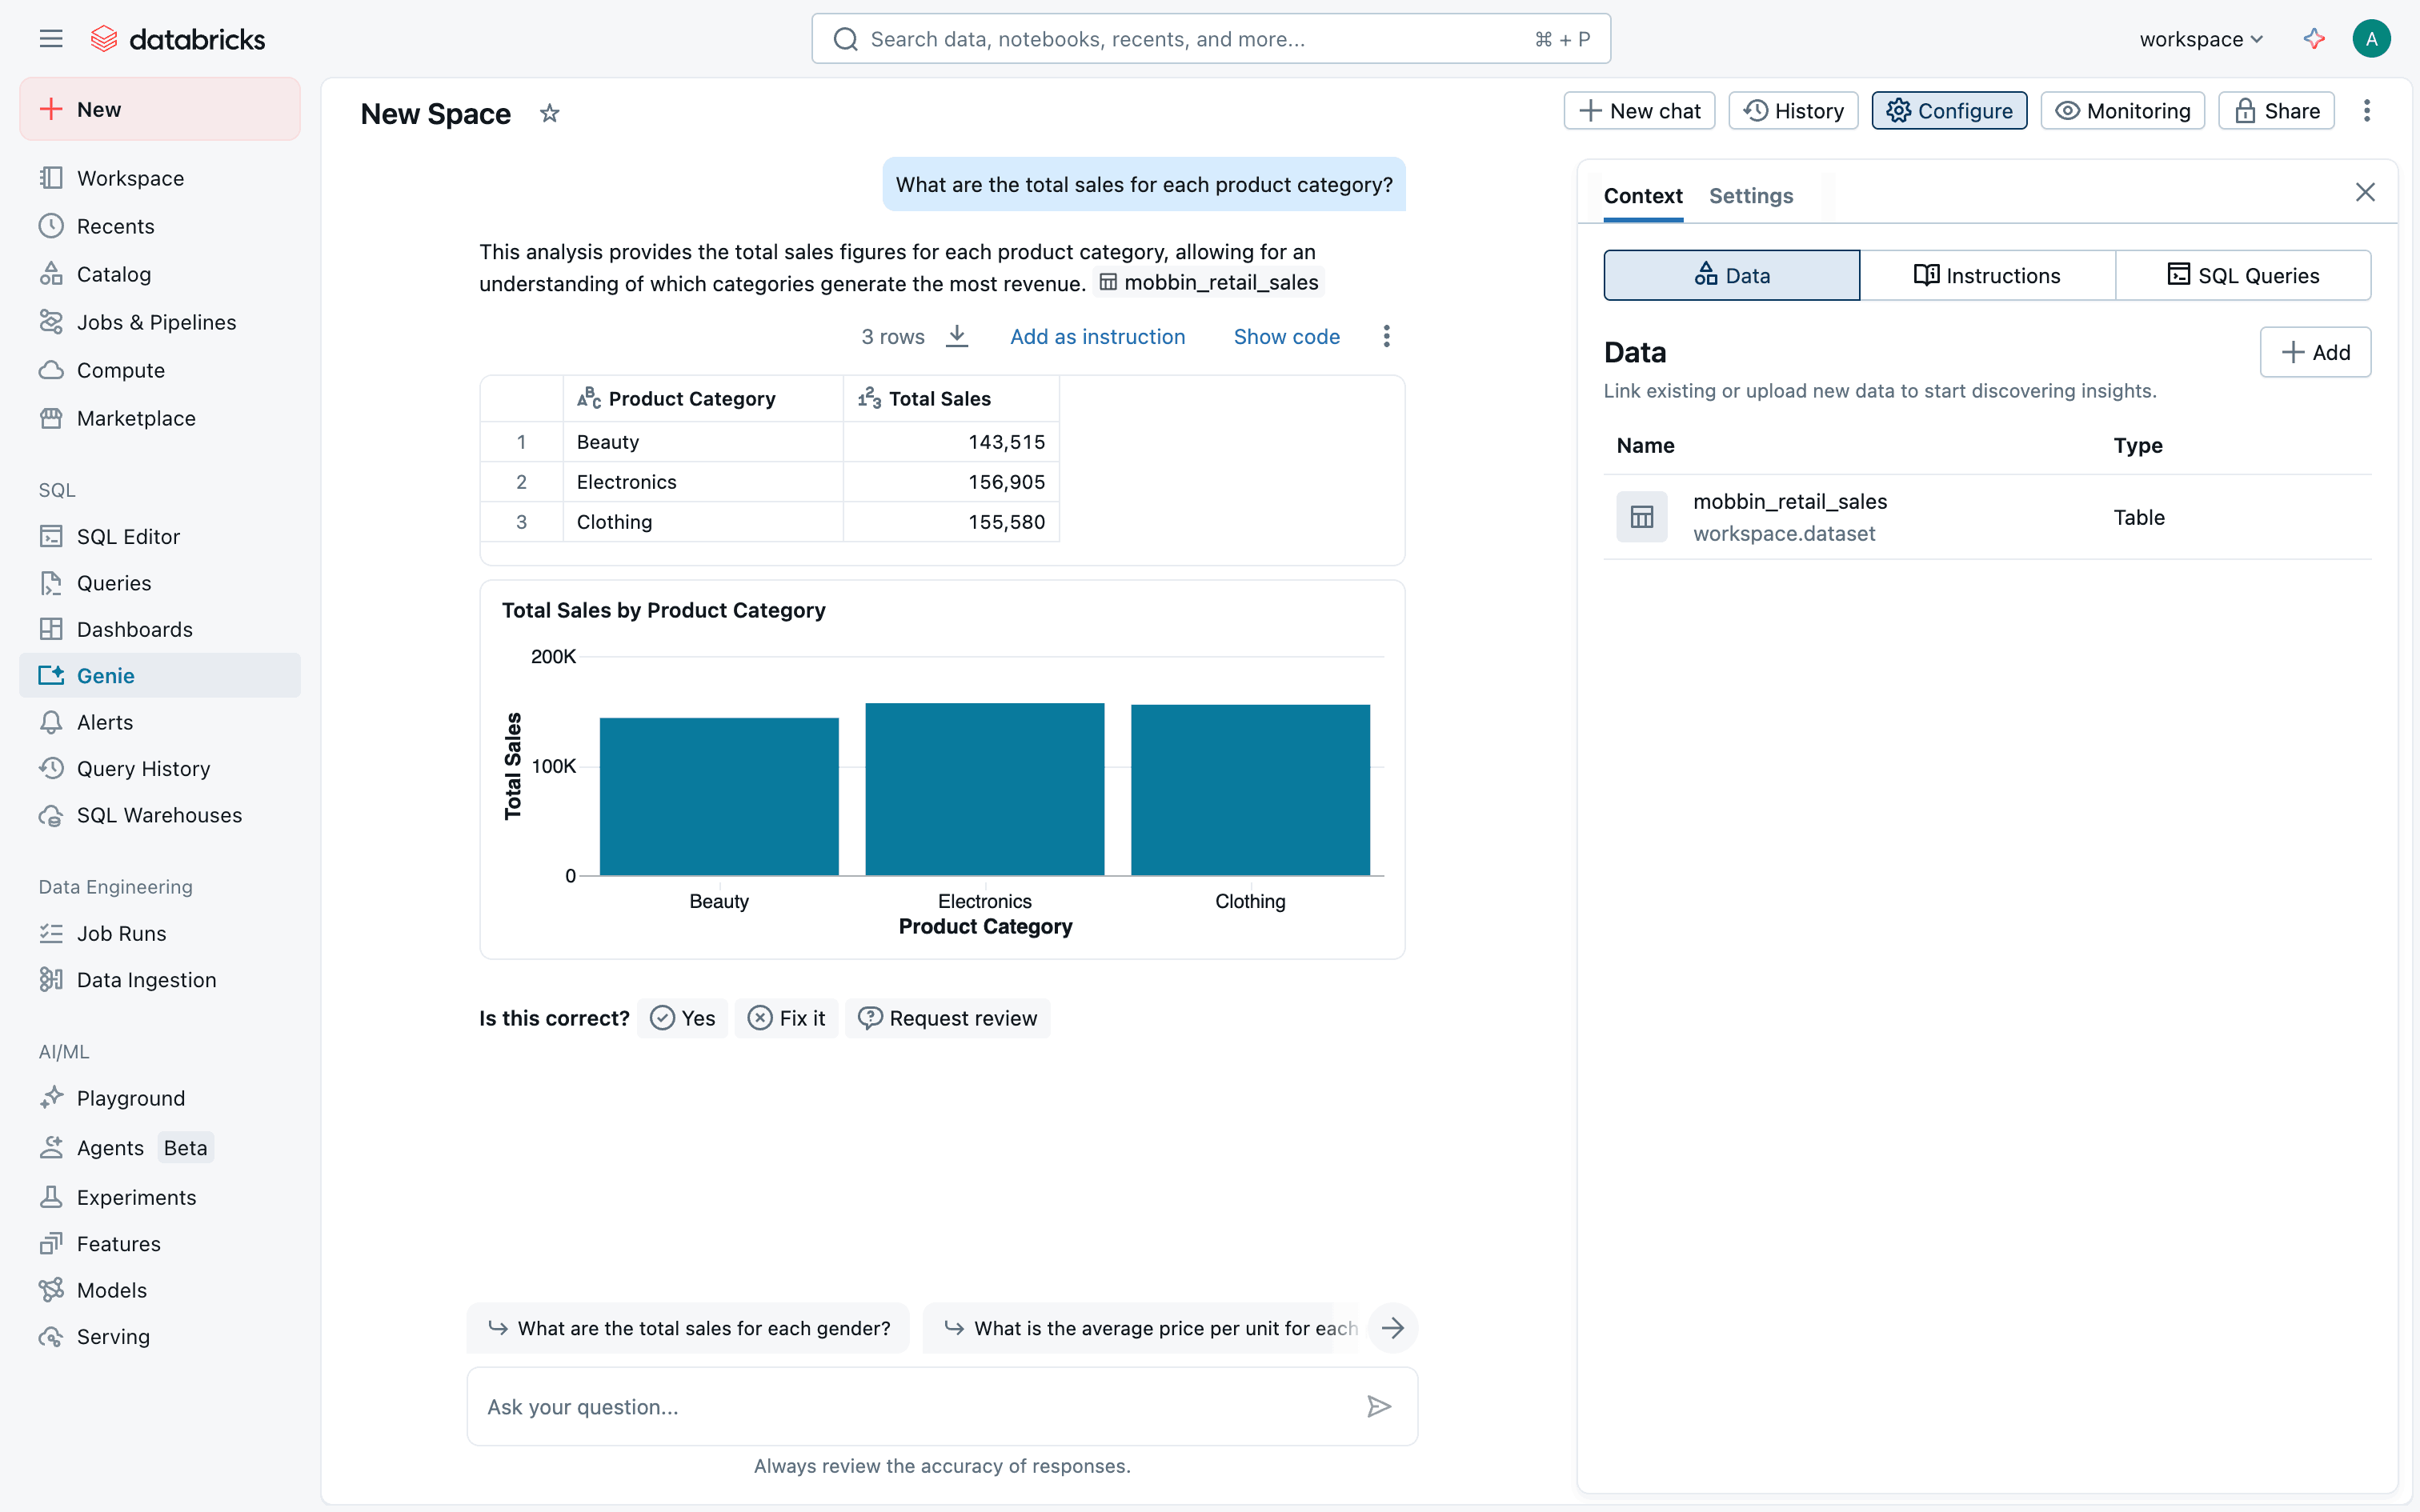This screenshot has height=1512, width=2420.
Task: Send the question with arrow icon
Action: [1379, 1406]
